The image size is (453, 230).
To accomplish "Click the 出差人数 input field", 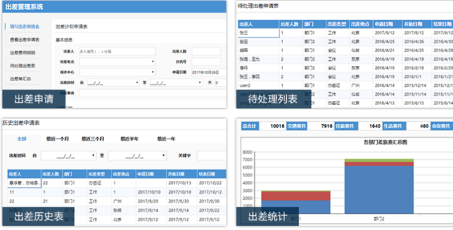I will [206, 52].
